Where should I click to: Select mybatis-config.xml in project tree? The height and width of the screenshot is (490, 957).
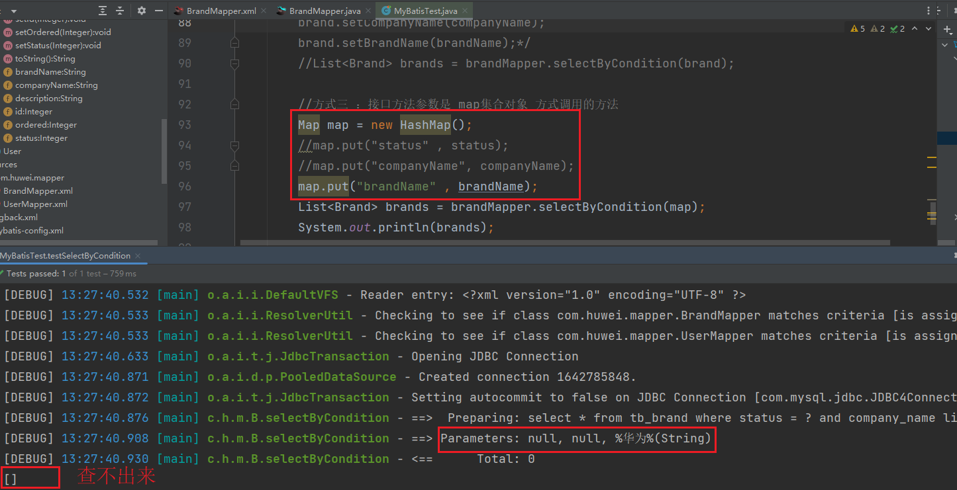tap(32, 231)
